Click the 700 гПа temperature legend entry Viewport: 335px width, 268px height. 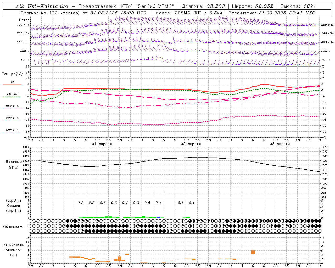(x=12, y=118)
